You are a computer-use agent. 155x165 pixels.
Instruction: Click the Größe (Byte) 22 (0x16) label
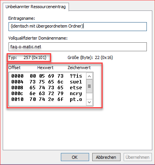[90, 57]
